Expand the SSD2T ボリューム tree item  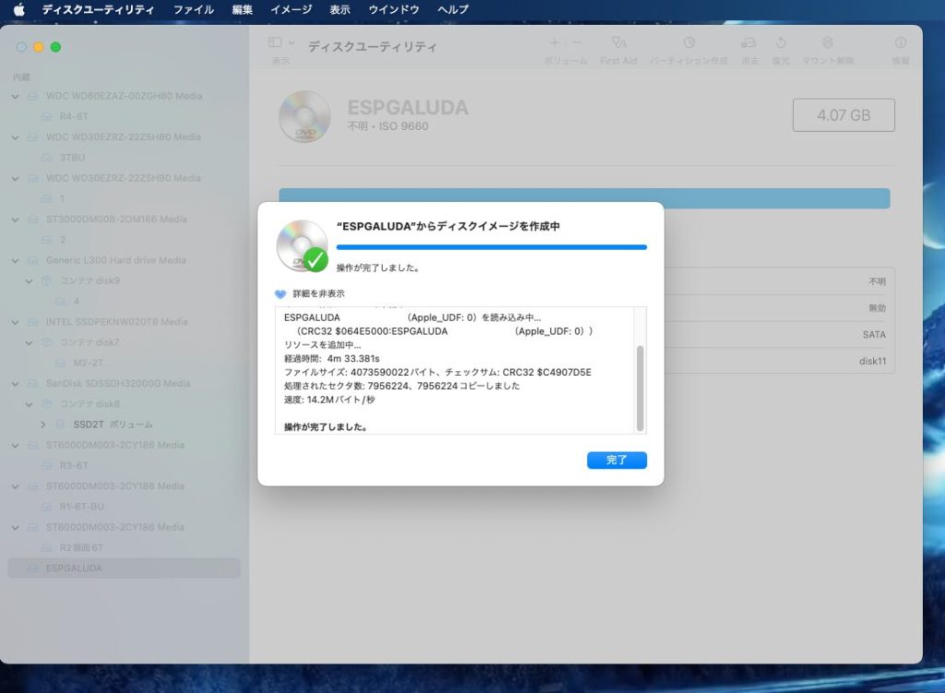43,424
